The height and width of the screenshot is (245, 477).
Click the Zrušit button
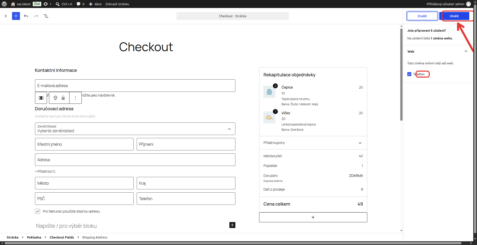(422, 16)
